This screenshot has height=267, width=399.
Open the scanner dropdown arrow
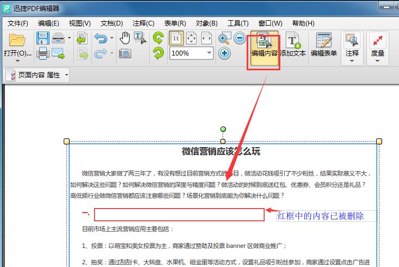click(70, 38)
